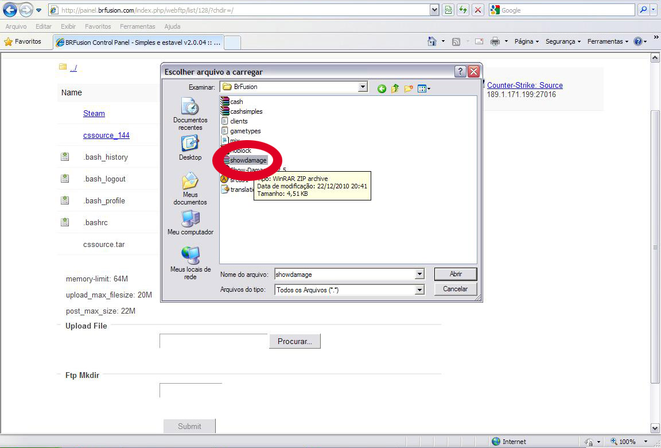Create new folder in file dialog

click(409, 88)
